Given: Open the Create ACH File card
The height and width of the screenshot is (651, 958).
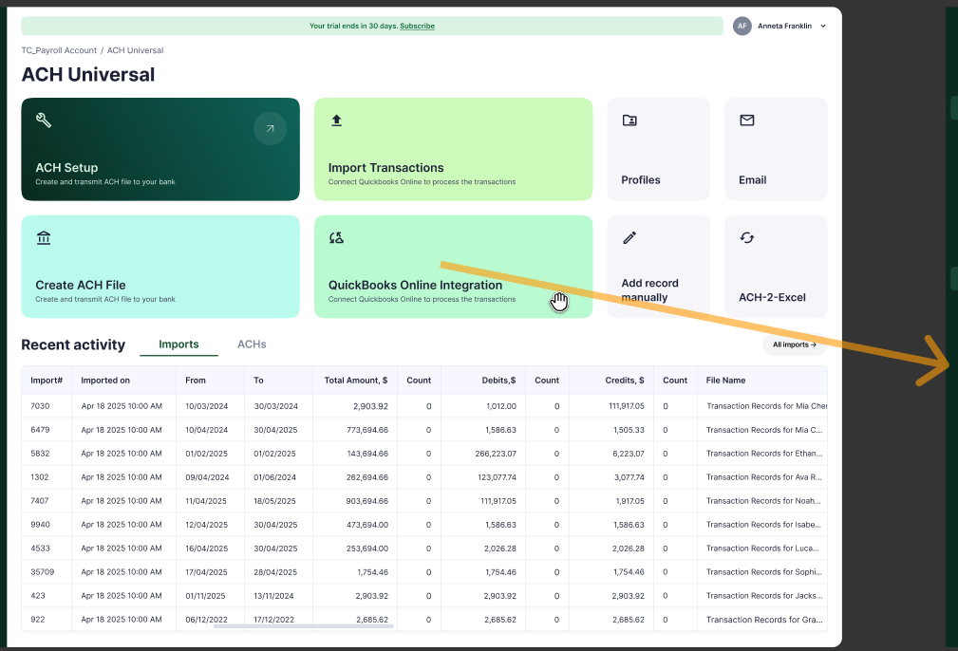Looking at the screenshot, I should pos(160,267).
